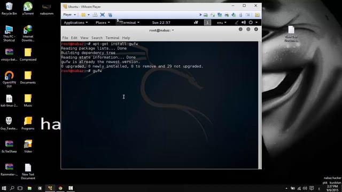The height and width of the screenshot is (192, 342).
Task: Click the VMware pause/suspend yellow icon
Action: pos(83,15)
